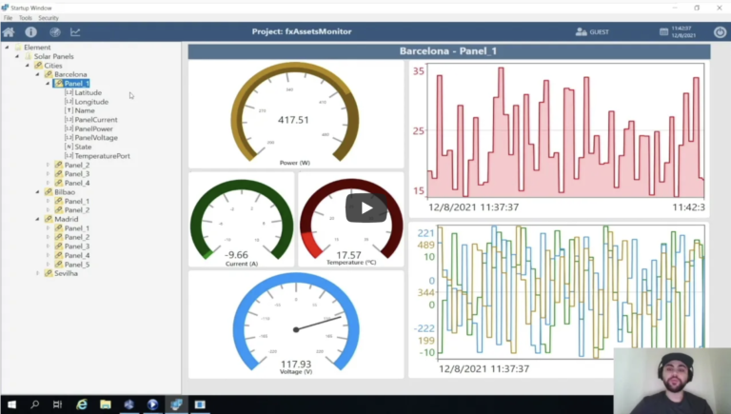
Task: Click the power icon at top right
Action: [719, 31]
